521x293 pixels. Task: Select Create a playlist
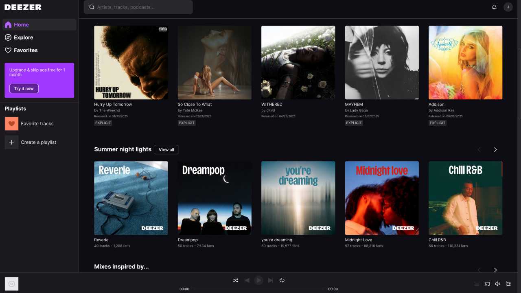coord(39,142)
